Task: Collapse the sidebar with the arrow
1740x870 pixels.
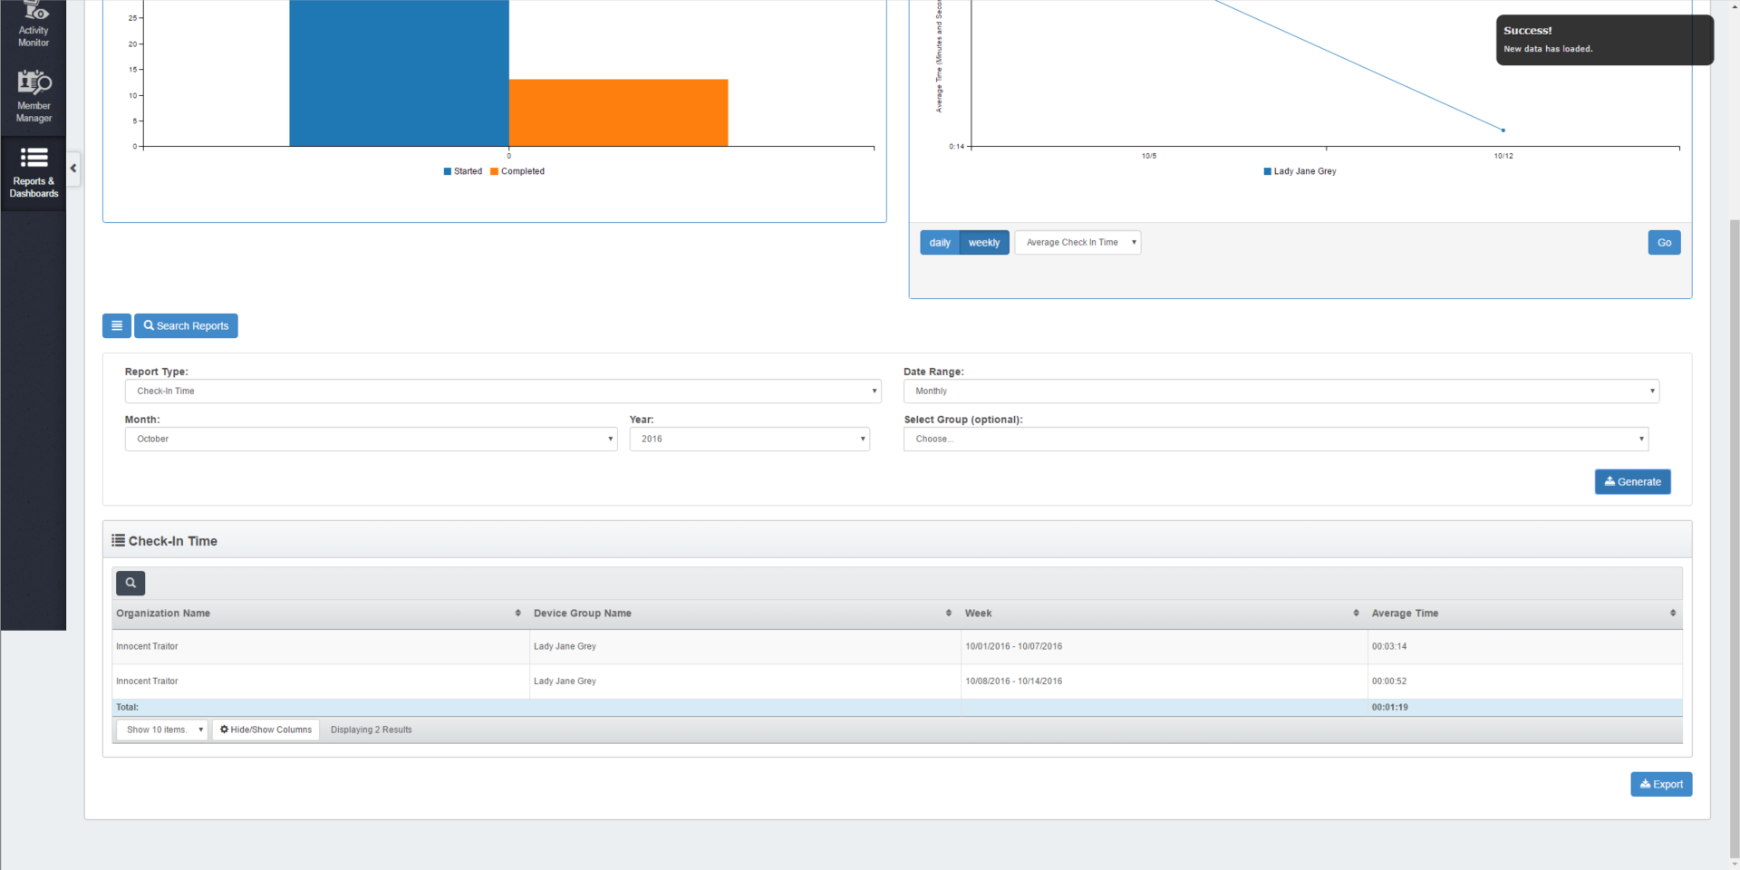Action: [73, 169]
